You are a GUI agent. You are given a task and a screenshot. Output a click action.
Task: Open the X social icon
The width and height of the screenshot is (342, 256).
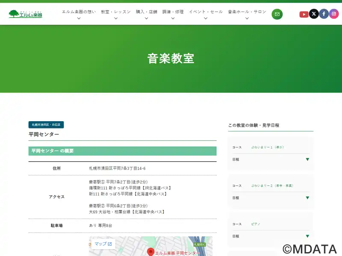[x=314, y=14]
